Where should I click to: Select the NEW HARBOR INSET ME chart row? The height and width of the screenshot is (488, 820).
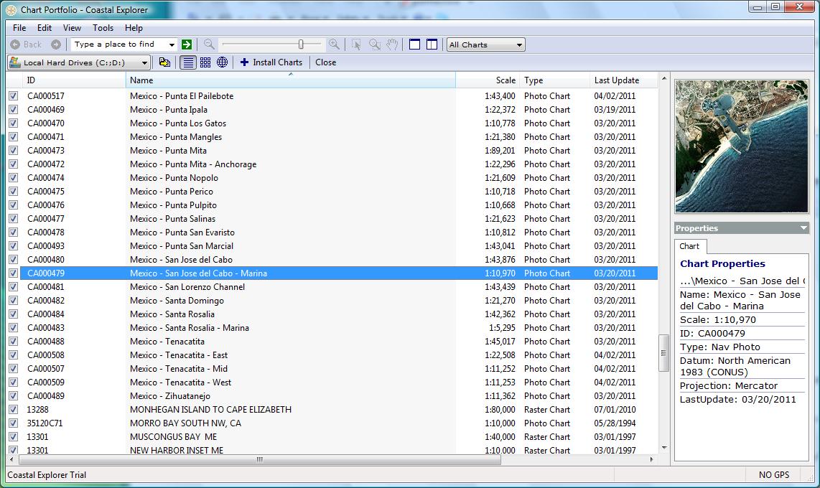point(339,450)
